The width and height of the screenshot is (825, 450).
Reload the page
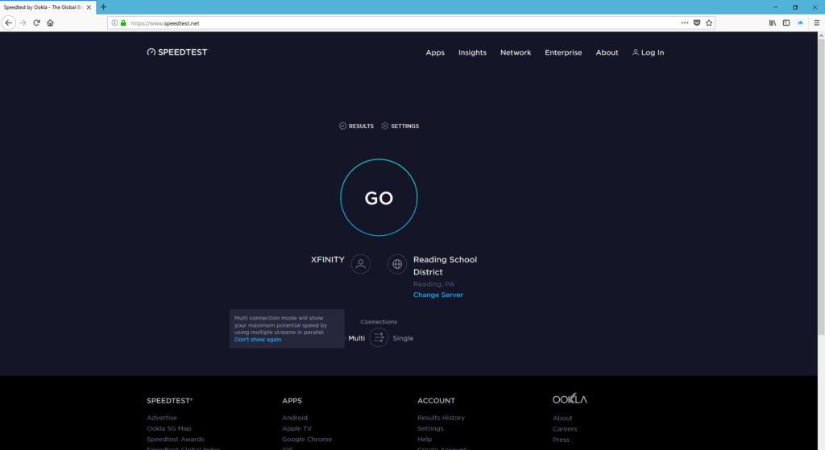(x=36, y=23)
